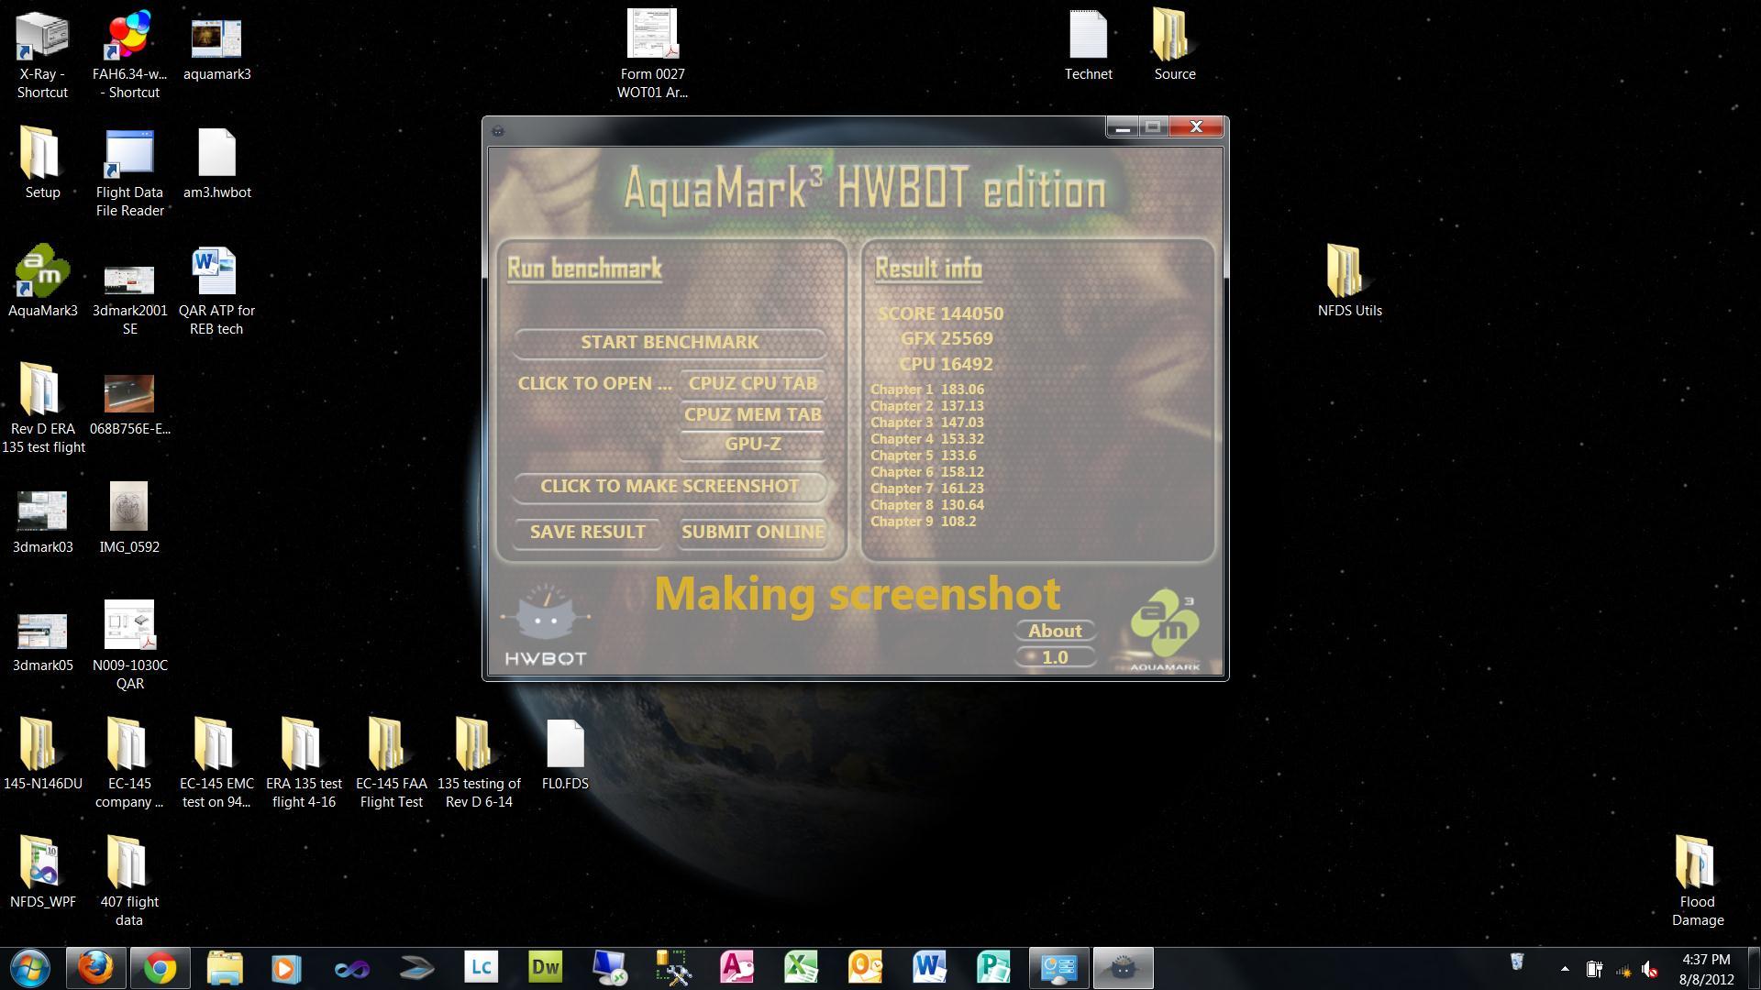
Task: Open the CPUZ CPU TAB
Action: pyautogui.click(x=752, y=383)
